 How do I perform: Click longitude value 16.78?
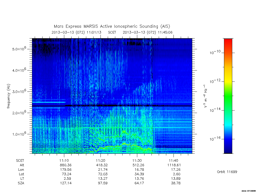pos(139,170)
